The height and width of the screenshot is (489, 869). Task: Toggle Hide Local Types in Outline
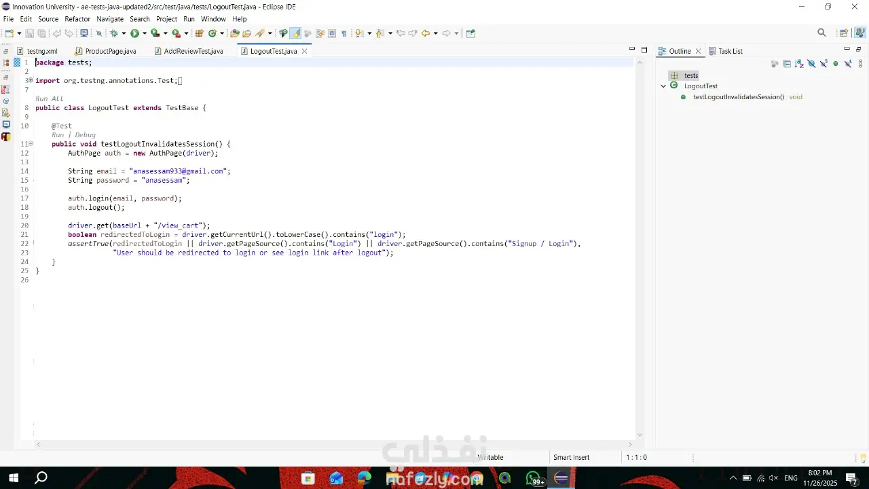(848, 64)
